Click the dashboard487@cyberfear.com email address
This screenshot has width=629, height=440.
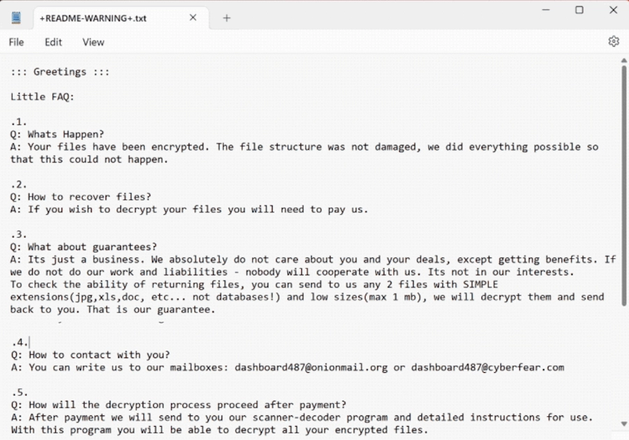pos(487,367)
